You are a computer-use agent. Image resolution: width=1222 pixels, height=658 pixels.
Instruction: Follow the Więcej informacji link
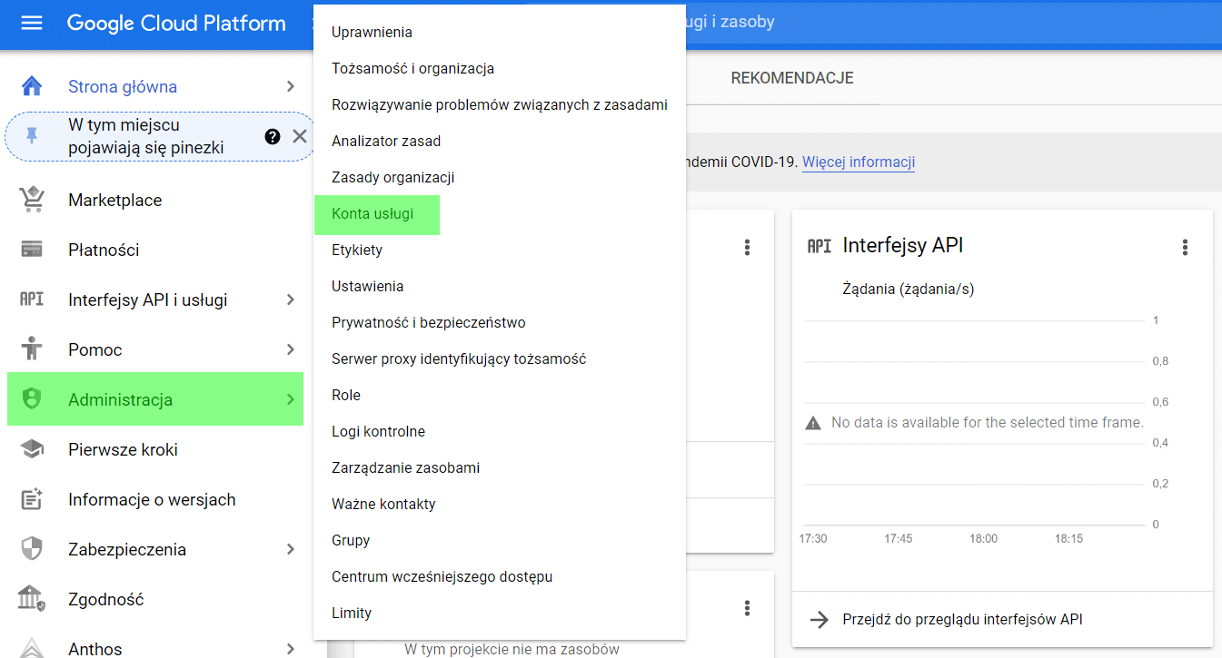[x=859, y=162]
